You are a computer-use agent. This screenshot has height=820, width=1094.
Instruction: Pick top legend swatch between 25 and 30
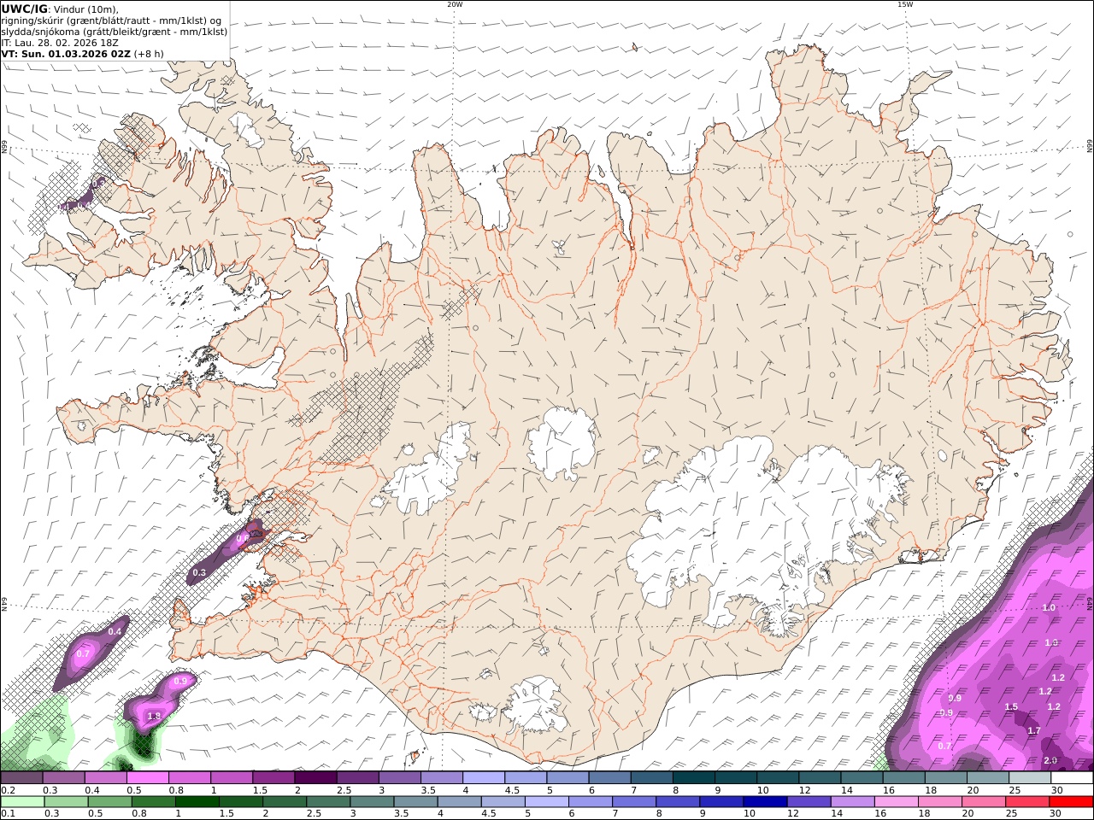pyautogui.click(x=1030, y=778)
